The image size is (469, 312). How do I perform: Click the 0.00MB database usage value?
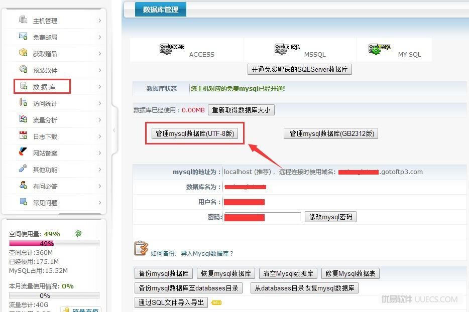click(193, 110)
